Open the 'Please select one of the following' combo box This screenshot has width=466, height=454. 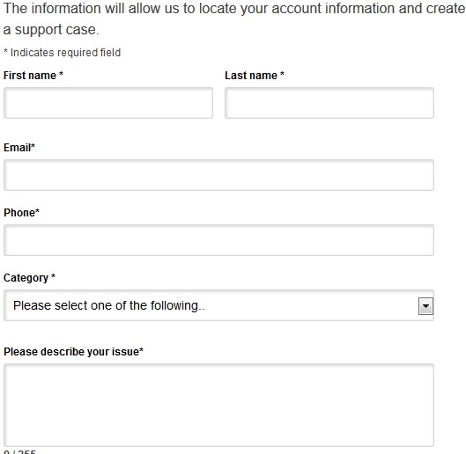(218, 305)
